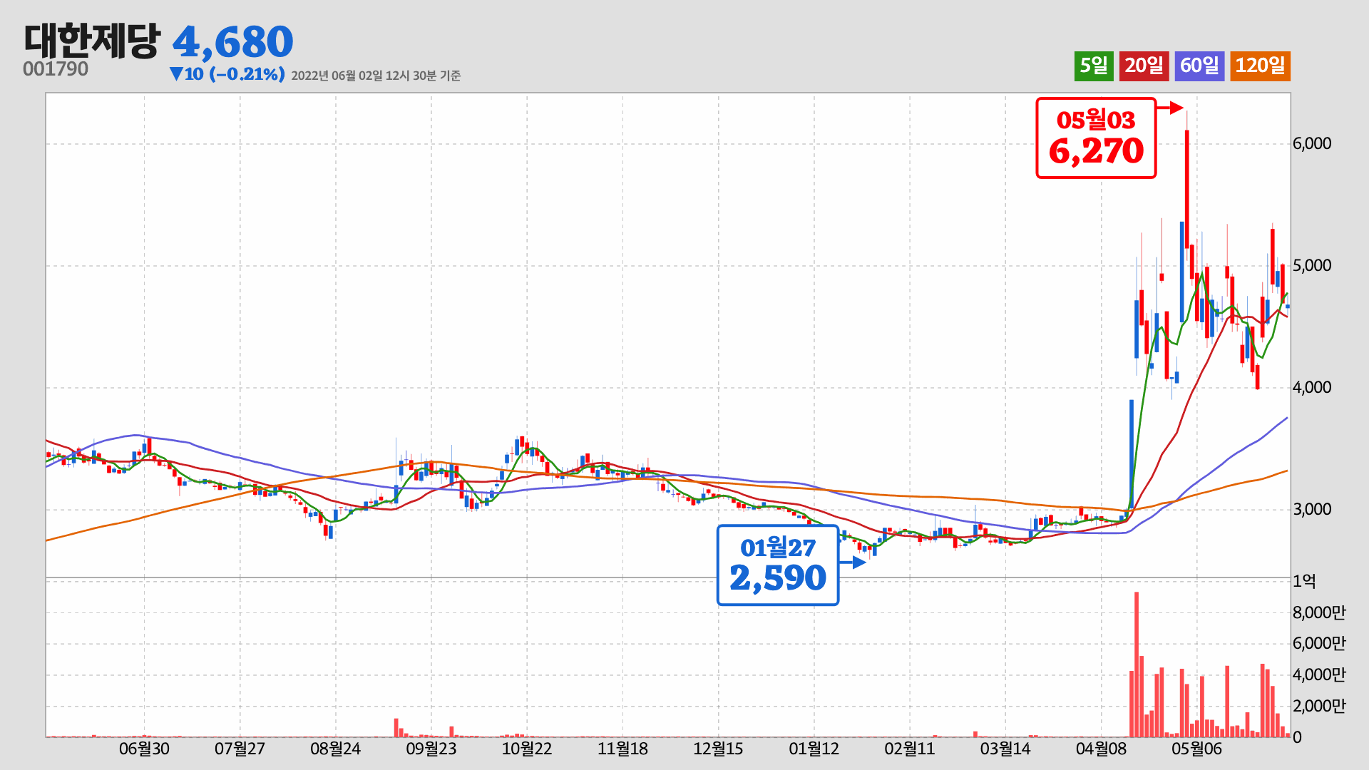Click the 4,000만 volume axis label
The image size is (1369, 770).
[1319, 674]
